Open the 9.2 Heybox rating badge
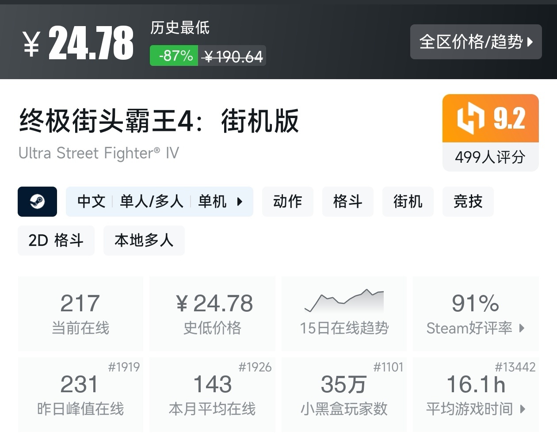The image size is (557, 440). coord(491,119)
